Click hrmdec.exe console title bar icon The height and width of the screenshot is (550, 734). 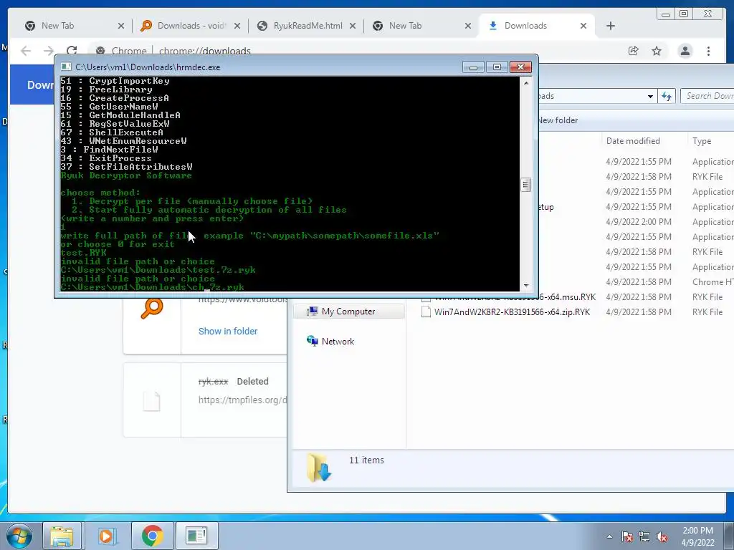click(x=66, y=67)
